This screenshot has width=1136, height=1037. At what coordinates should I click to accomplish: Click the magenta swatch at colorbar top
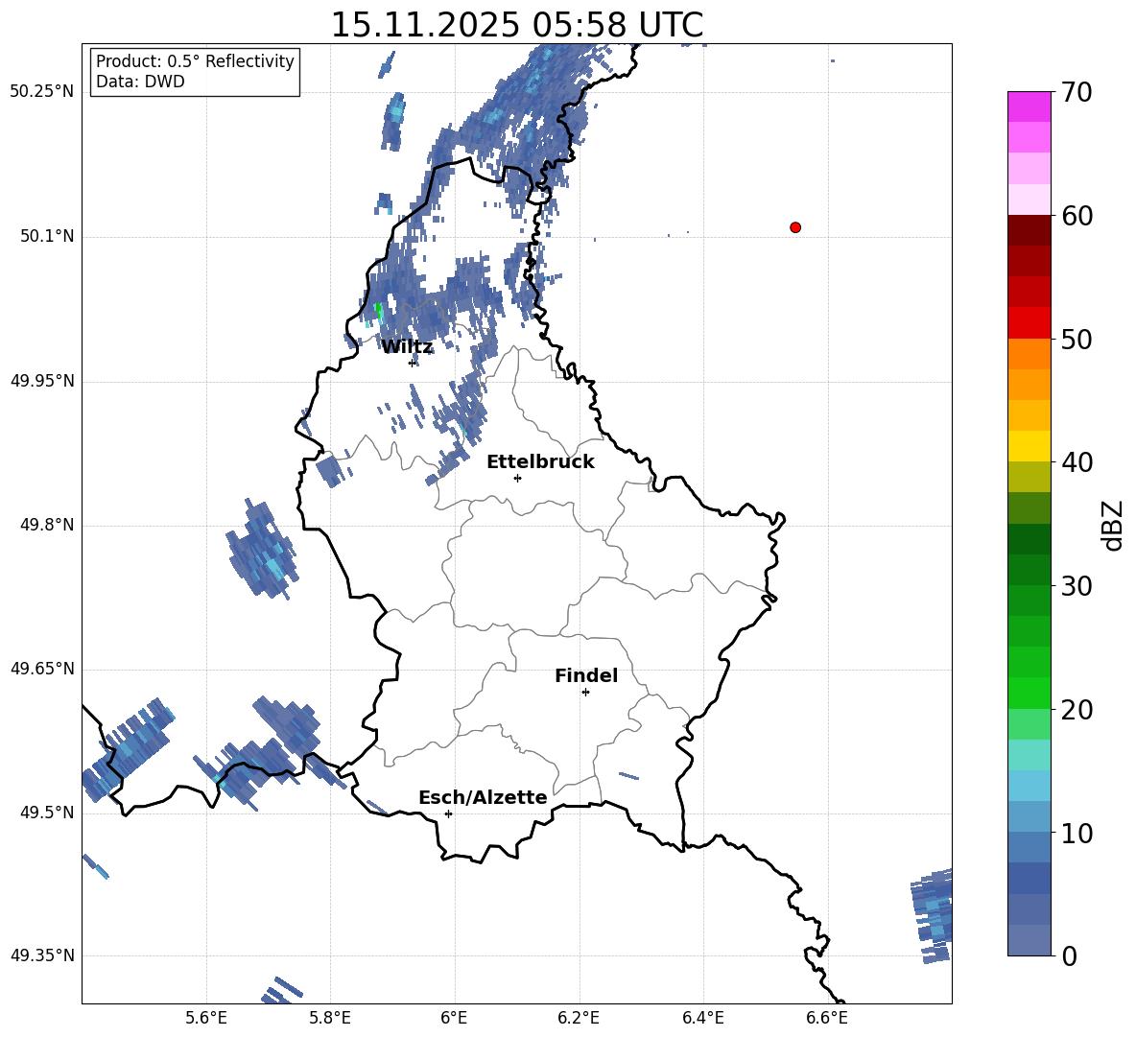[1029, 106]
